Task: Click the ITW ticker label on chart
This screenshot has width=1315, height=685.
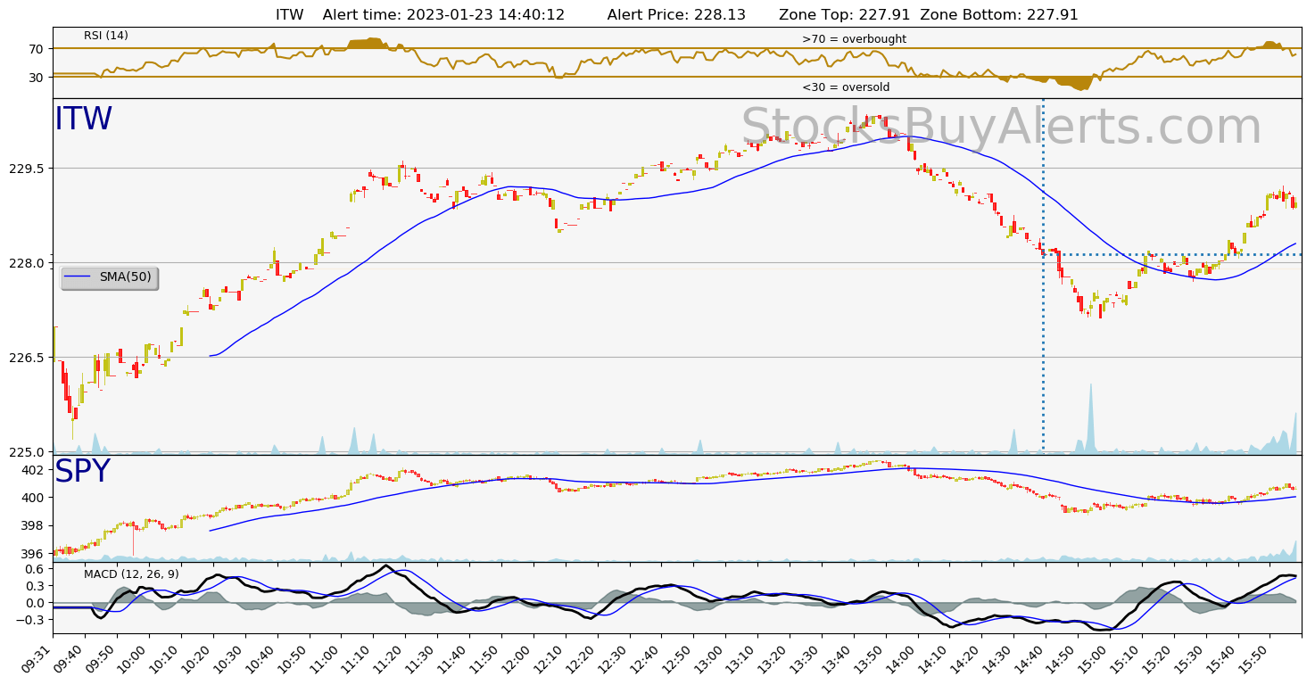Action: 84,120
